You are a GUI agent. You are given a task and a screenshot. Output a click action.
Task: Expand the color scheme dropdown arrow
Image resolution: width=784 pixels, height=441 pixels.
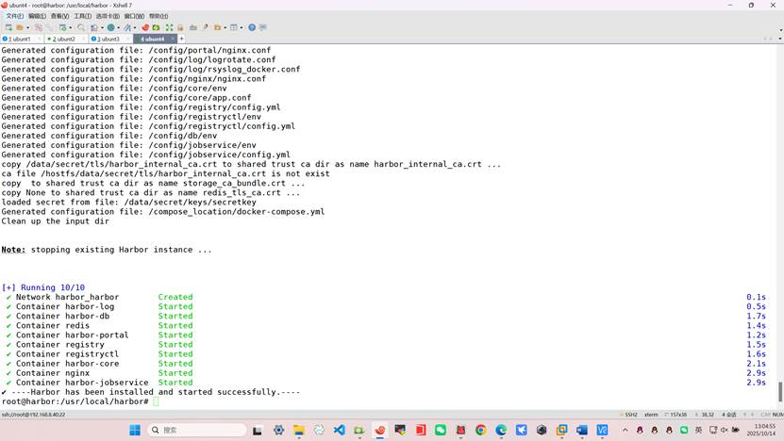tap(102, 27)
